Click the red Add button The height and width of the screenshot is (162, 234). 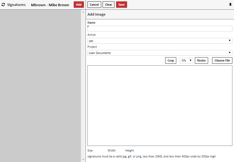click(79, 4)
